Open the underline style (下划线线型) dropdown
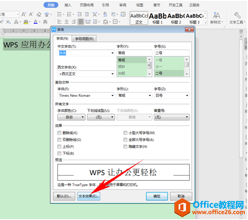 click(x=101, y=117)
